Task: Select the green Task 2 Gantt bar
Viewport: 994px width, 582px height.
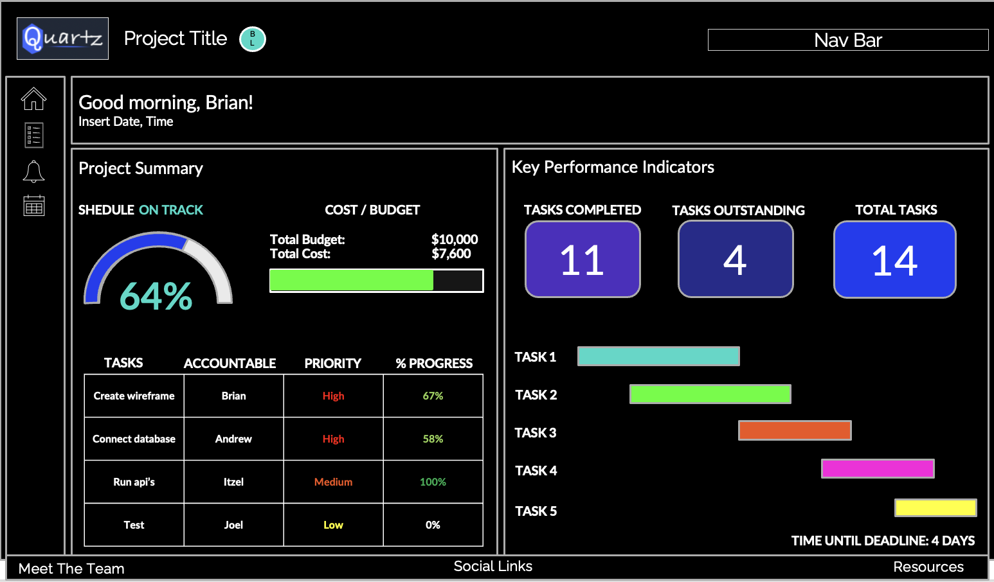Action: [x=710, y=394]
